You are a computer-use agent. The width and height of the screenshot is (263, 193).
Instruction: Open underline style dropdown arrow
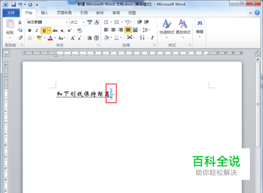[49, 31]
